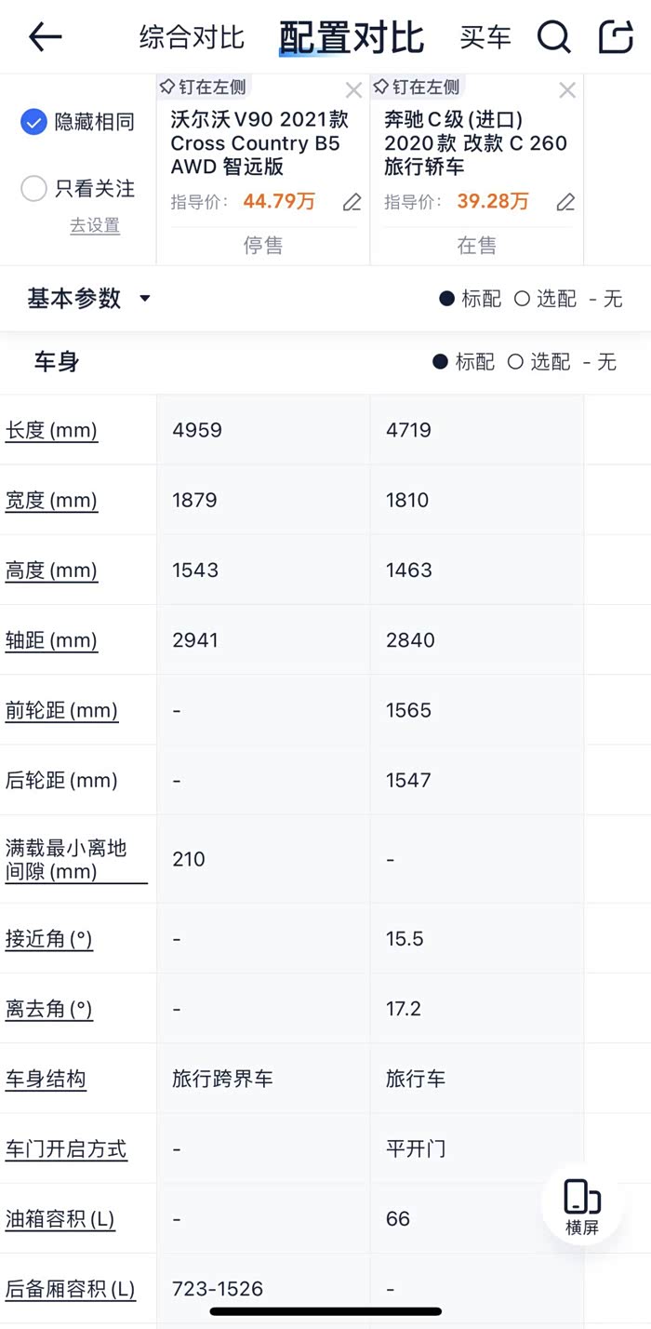The image size is (651, 1329).
Task: Uncheck the 隐藏相同 option
Action: (x=34, y=122)
